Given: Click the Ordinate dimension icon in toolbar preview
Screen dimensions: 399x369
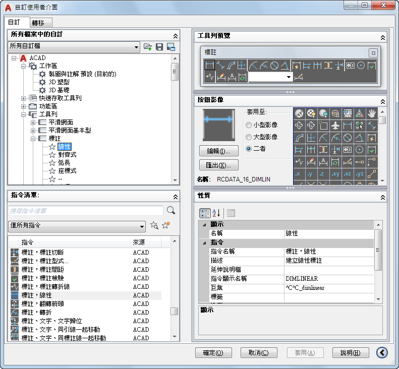Looking at the screenshot, I should tap(241, 66).
